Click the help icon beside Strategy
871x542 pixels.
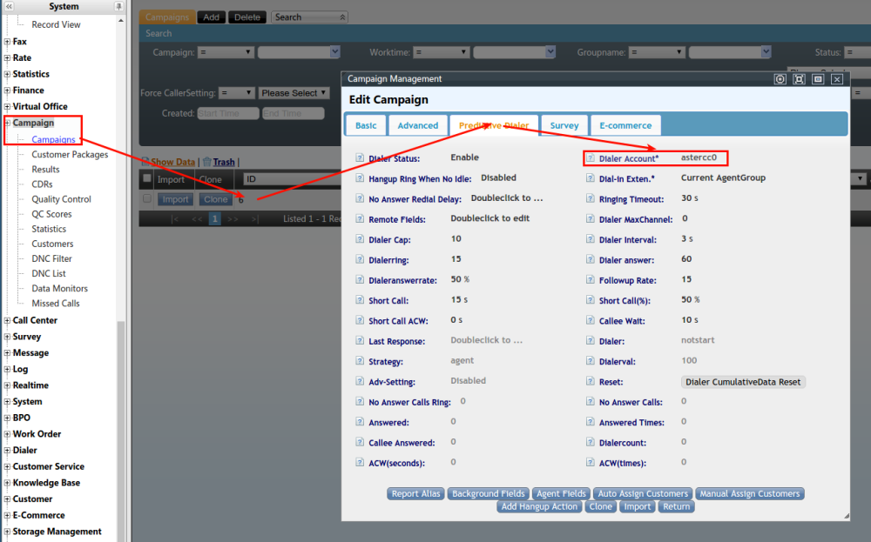361,361
